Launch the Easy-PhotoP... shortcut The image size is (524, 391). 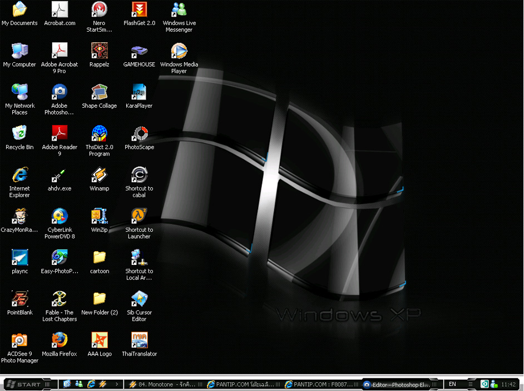[60, 263]
